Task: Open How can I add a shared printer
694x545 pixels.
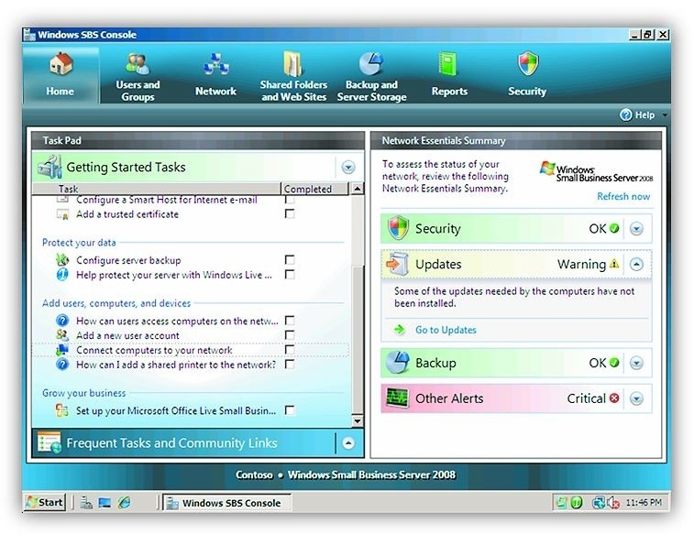Action: coord(176,365)
